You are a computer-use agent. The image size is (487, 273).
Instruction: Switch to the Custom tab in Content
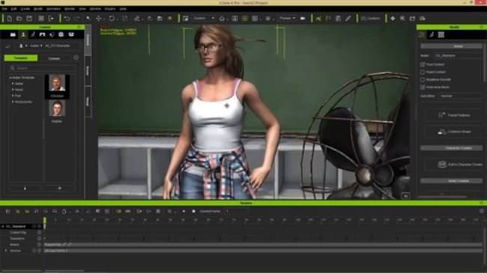[54, 58]
